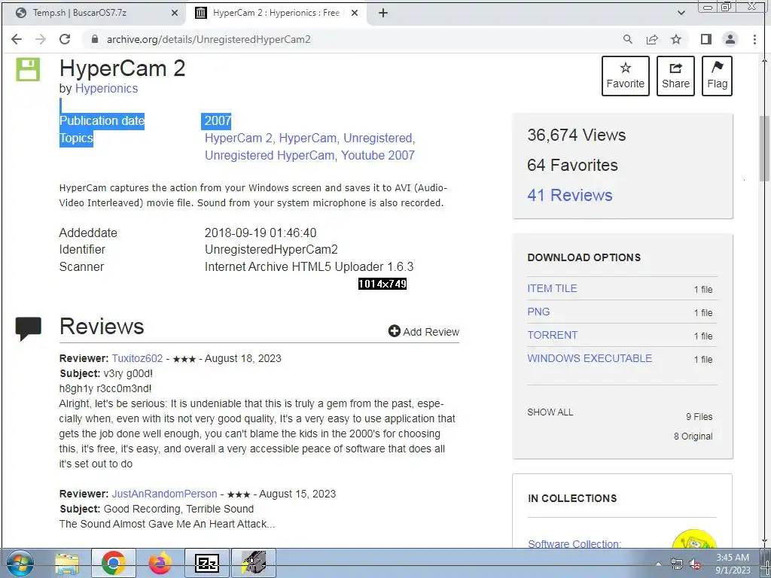
Task: Click the green floppy disk software icon
Action: pyautogui.click(x=28, y=69)
